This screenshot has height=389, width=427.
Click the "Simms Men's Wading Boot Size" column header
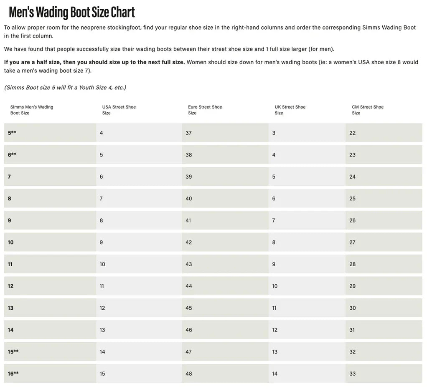[x=32, y=110]
